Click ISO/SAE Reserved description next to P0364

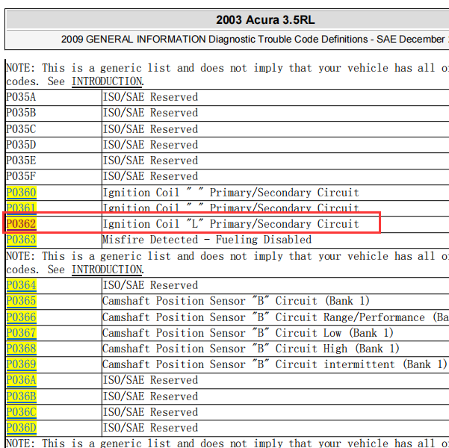coord(150,285)
